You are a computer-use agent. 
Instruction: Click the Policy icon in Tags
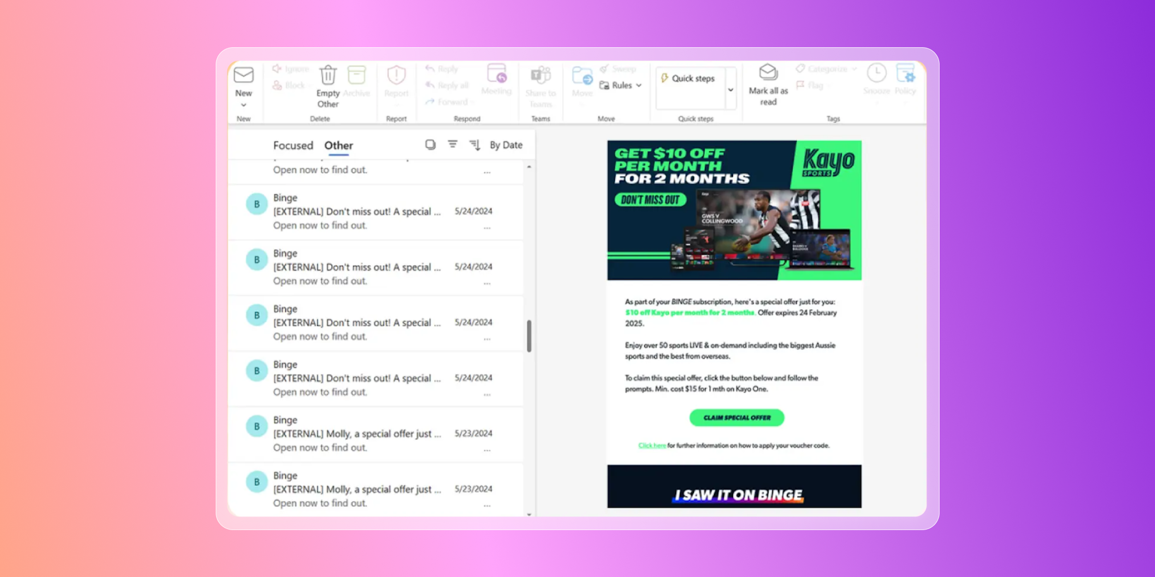click(x=905, y=73)
